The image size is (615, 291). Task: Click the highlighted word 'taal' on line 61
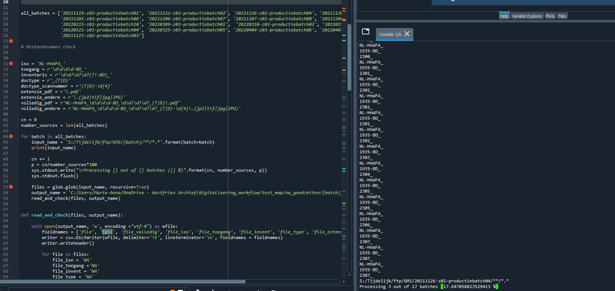click(107, 232)
